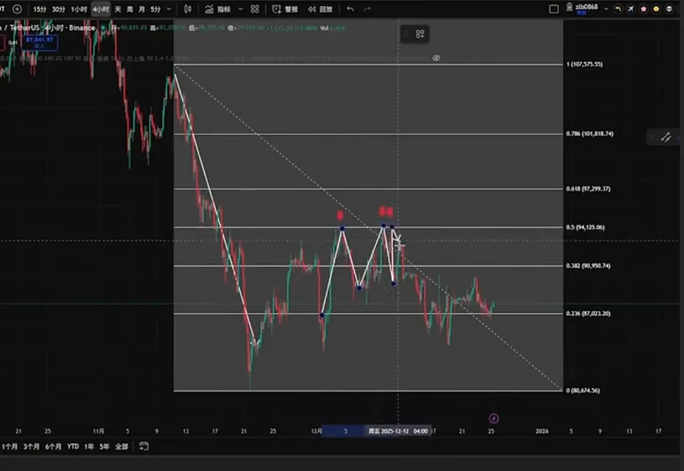Image resolution: width=684 pixels, height=471 pixels.
Task: Toggle the Fibonacci drawing visibility eye
Action: 436,58
